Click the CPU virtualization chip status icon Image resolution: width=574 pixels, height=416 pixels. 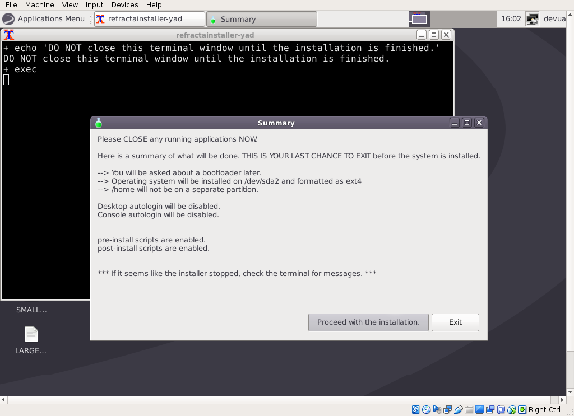[501, 410]
